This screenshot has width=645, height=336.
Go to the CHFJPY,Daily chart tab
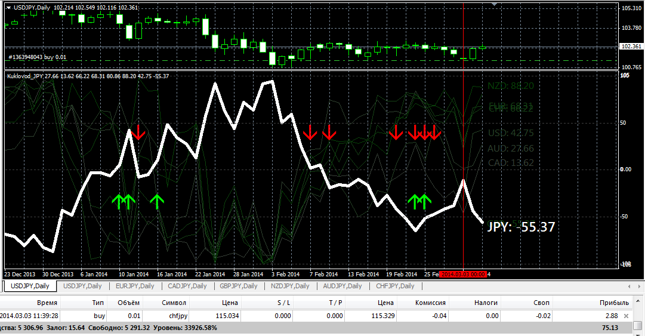(x=395, y=286)
